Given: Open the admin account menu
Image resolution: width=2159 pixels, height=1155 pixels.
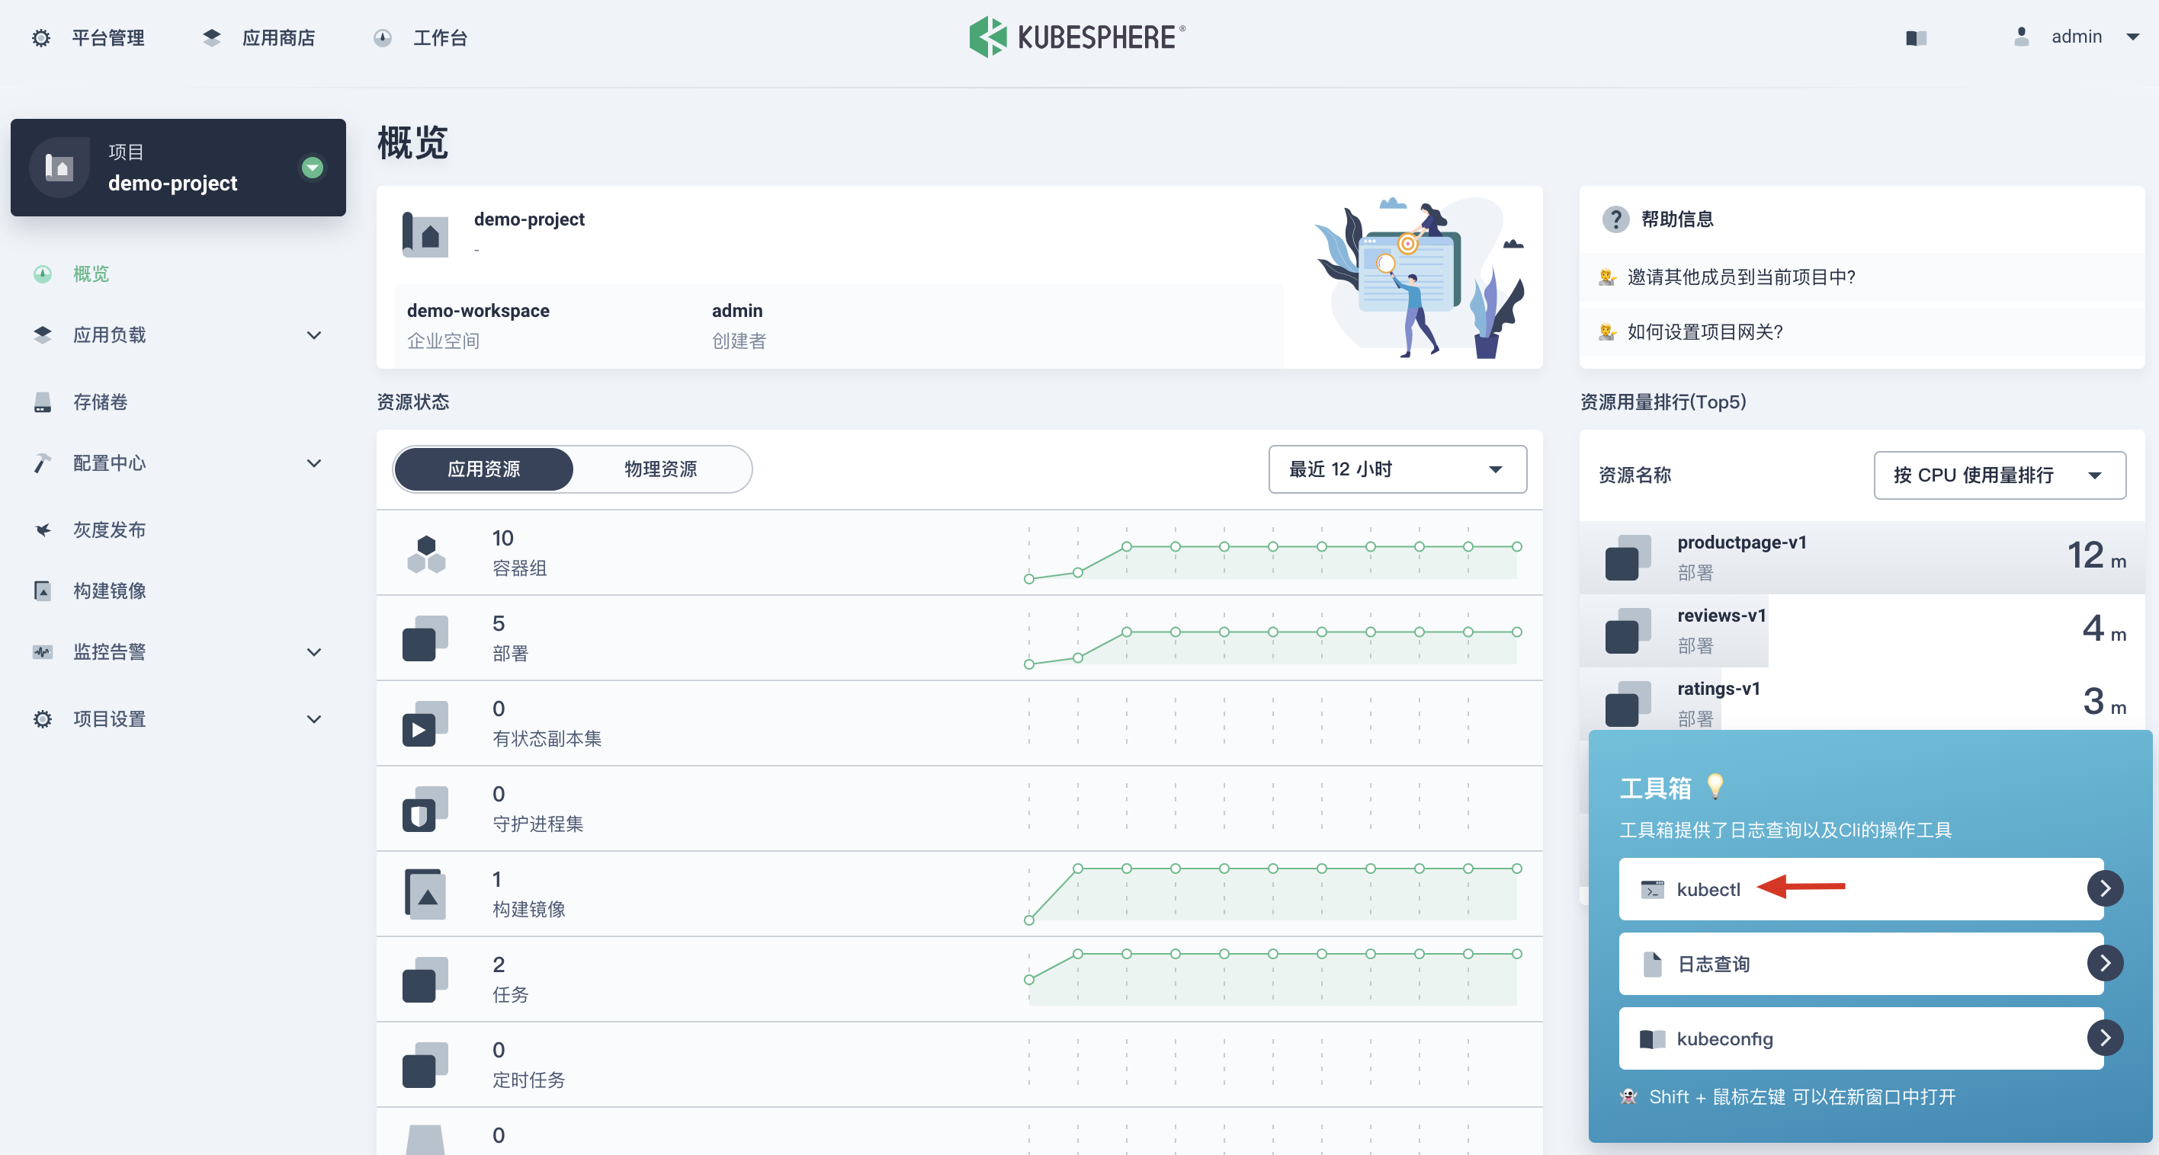Looking at the screenshot, I should coord(2077,36).
